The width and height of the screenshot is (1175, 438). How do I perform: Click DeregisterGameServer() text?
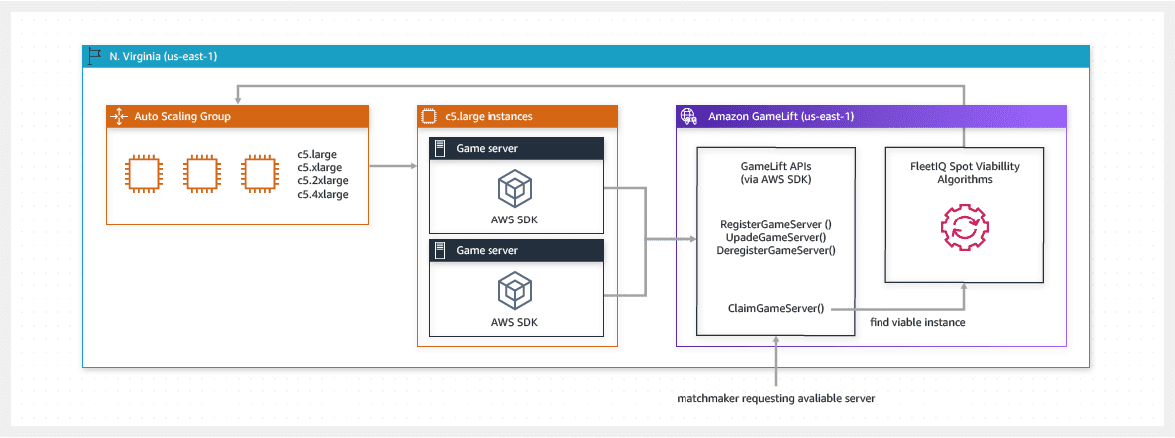pos(776,250)
